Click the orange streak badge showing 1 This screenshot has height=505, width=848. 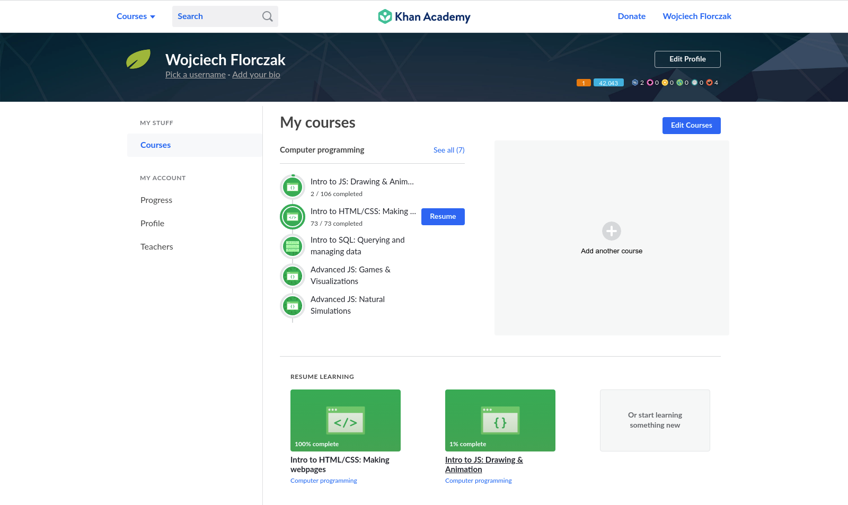(x=584, y=83)
